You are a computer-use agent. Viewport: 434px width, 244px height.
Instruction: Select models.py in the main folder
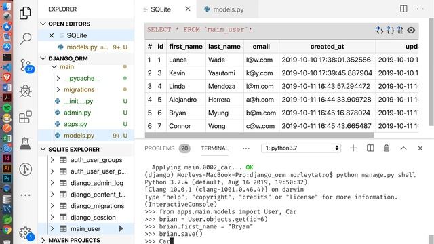click(x=86, y=136)
